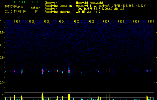Click the strongest meteor echo near 0924

69,71
